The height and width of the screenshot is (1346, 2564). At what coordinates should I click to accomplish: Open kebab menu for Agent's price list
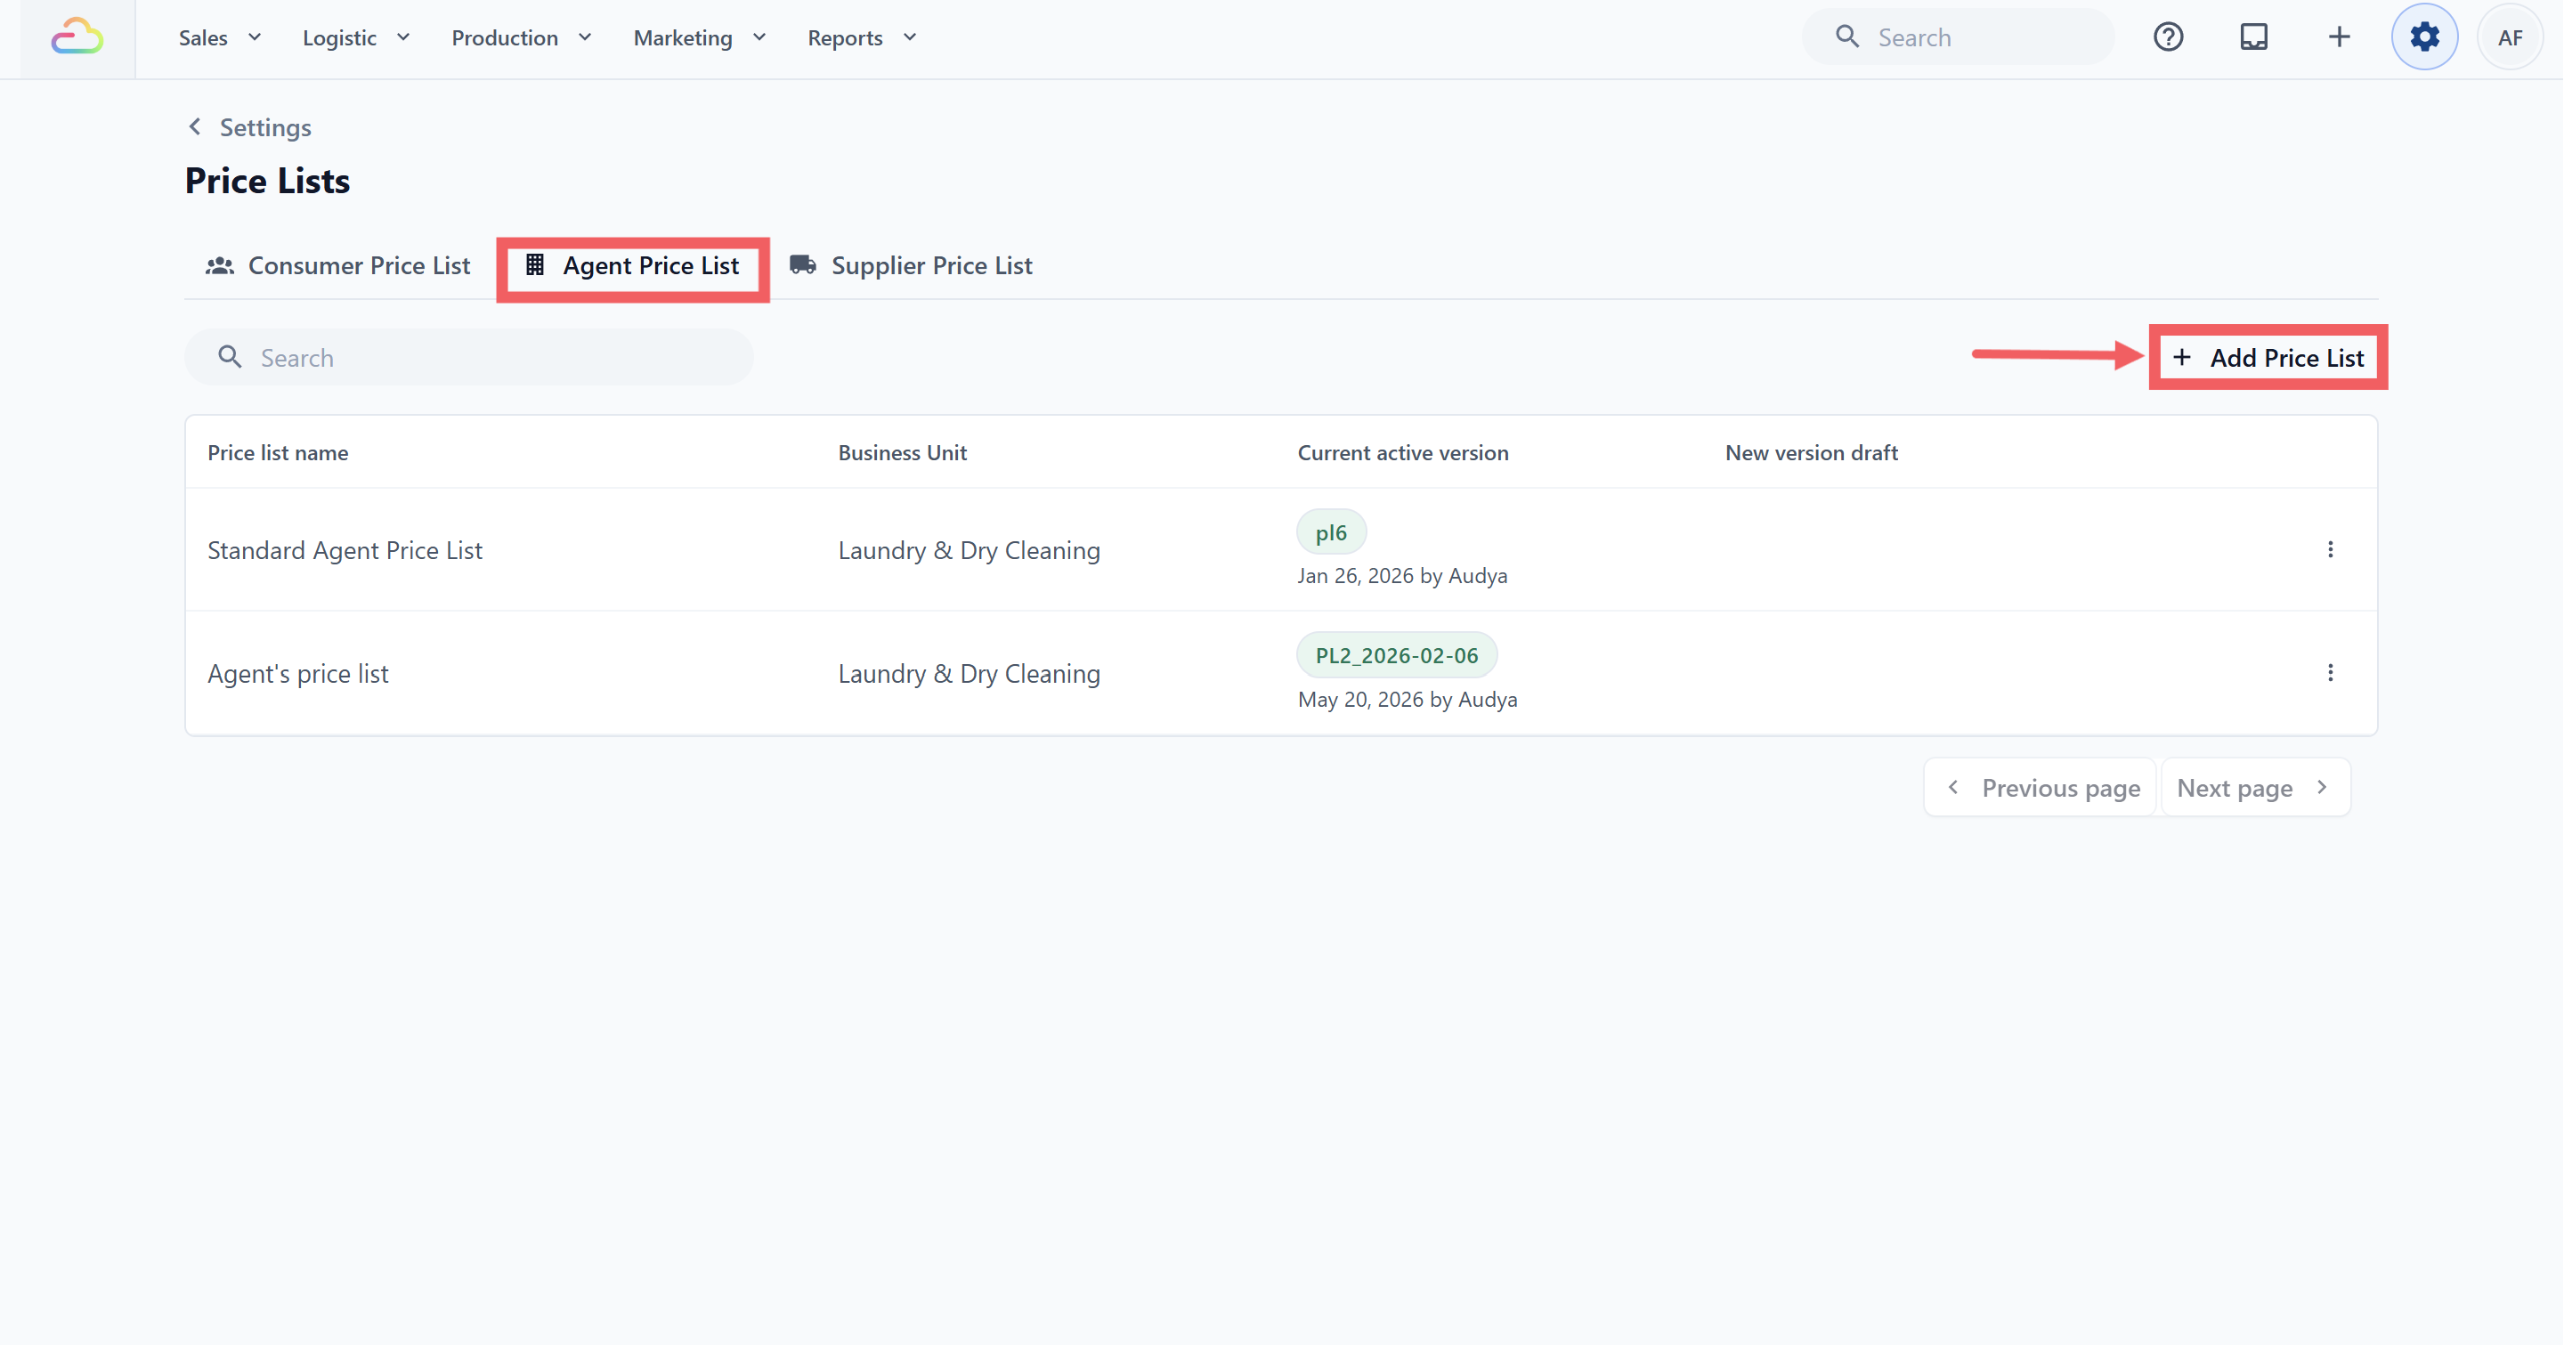[2330, 673]
